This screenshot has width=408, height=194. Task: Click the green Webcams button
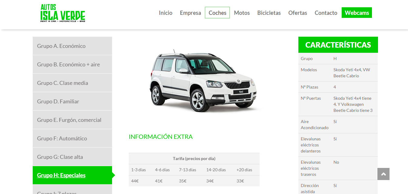357,13
